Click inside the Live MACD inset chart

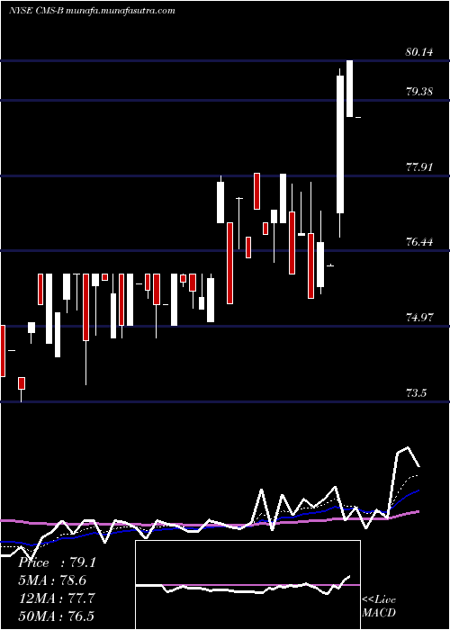pos(247,585)
